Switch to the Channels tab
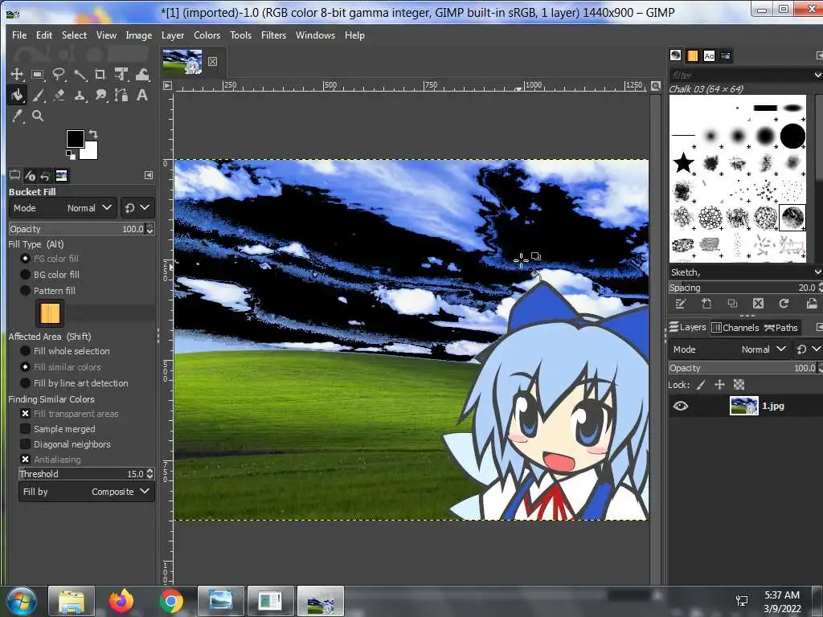Screen dimensions: 823x617 [735, 328]
